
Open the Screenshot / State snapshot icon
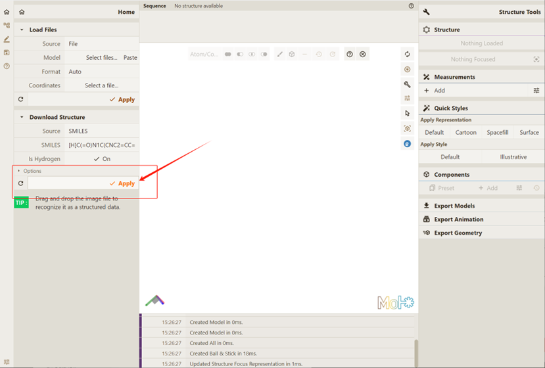point(408,69)
